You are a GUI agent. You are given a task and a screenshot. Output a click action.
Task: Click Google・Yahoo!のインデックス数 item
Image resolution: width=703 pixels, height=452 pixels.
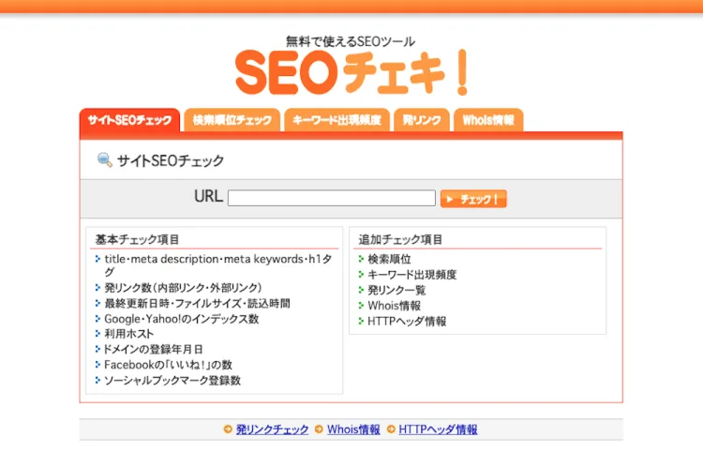[x=182, y=319]
